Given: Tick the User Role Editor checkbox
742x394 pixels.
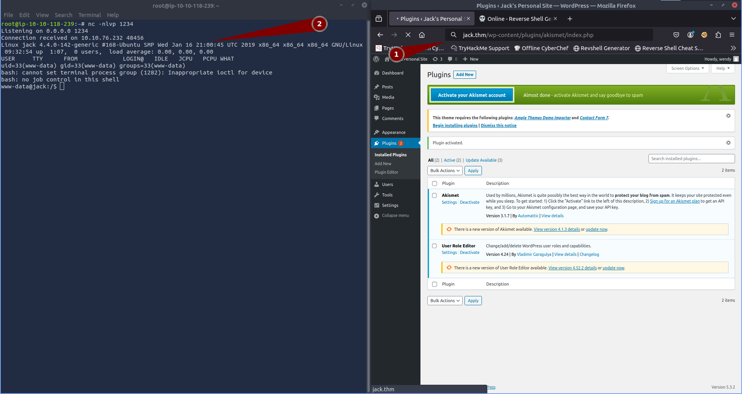Looking at the screenshot, I should (434, 246).
